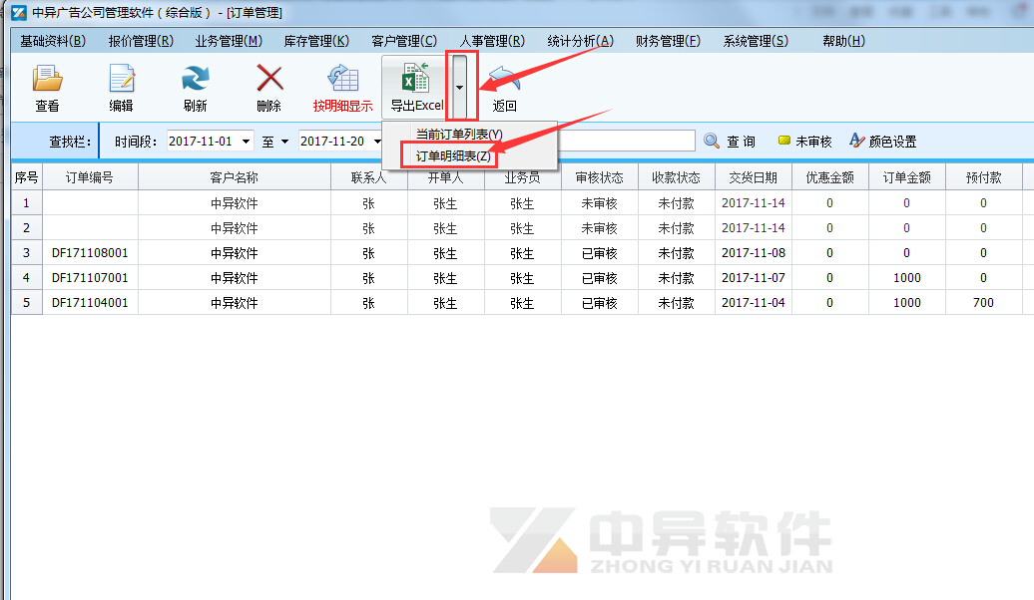Sort by 订单金额 column header
This screenshot has width=1034, height=600.
click(x=906, y=177)
